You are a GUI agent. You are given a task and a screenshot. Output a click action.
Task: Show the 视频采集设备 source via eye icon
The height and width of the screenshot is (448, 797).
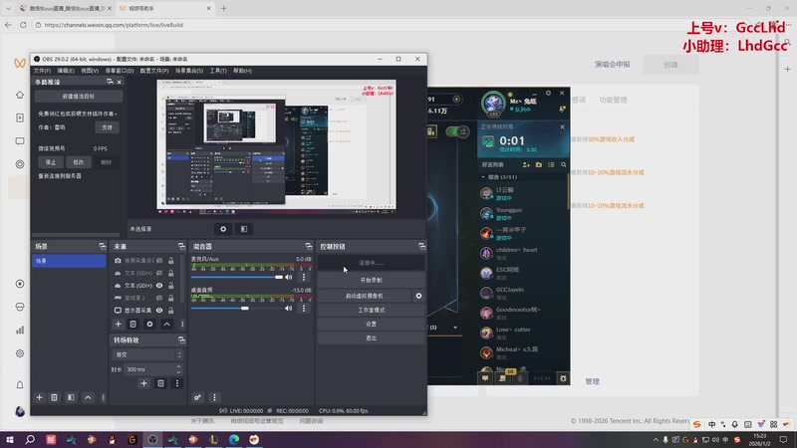point(159,261)
